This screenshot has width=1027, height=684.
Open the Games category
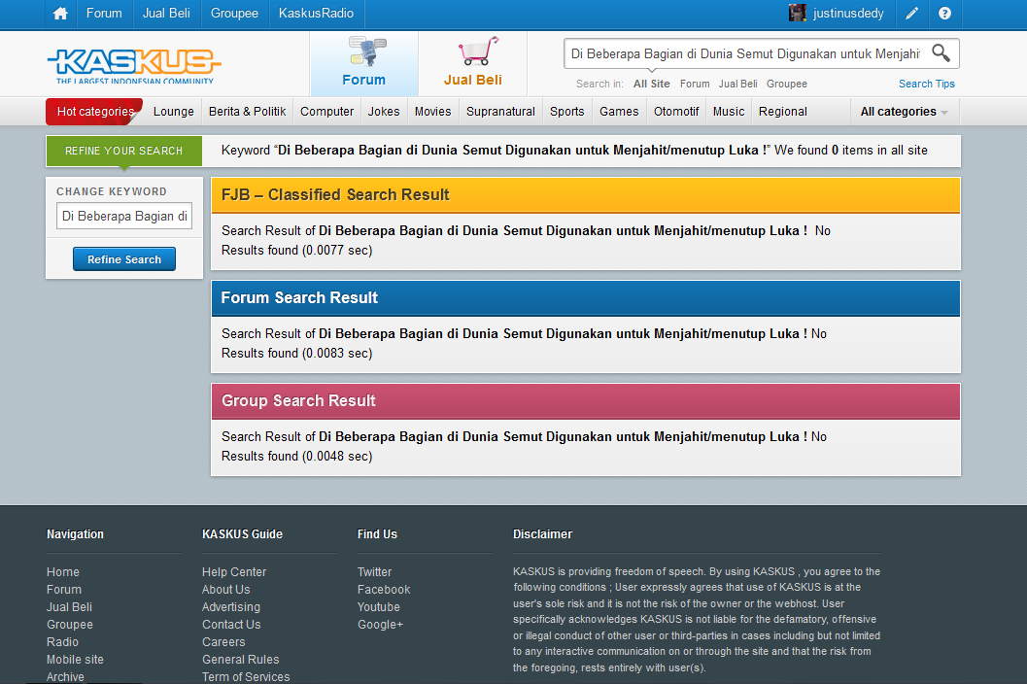(x=619, y=112)
